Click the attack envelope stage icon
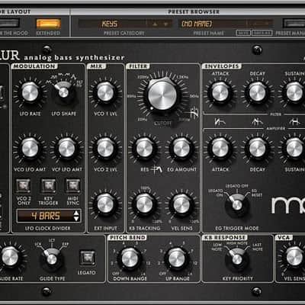This screenshot has height=305, width=305. 220,122
